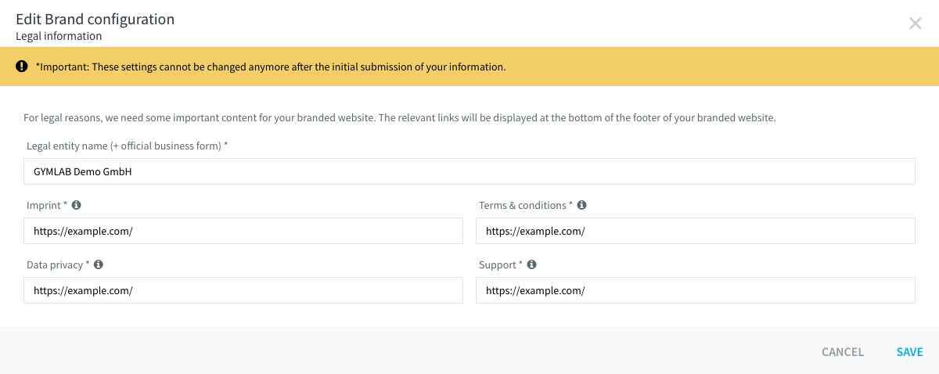Image resolution: width=939 pixels, height=374 pixels.
Task: Click the Legal entity name field
Action: tap(469, 171)
